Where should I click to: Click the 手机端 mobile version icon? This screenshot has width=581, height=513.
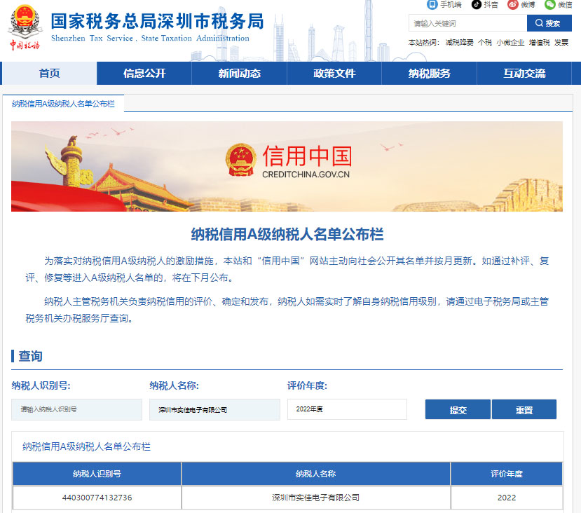click(x=432, y=4)
